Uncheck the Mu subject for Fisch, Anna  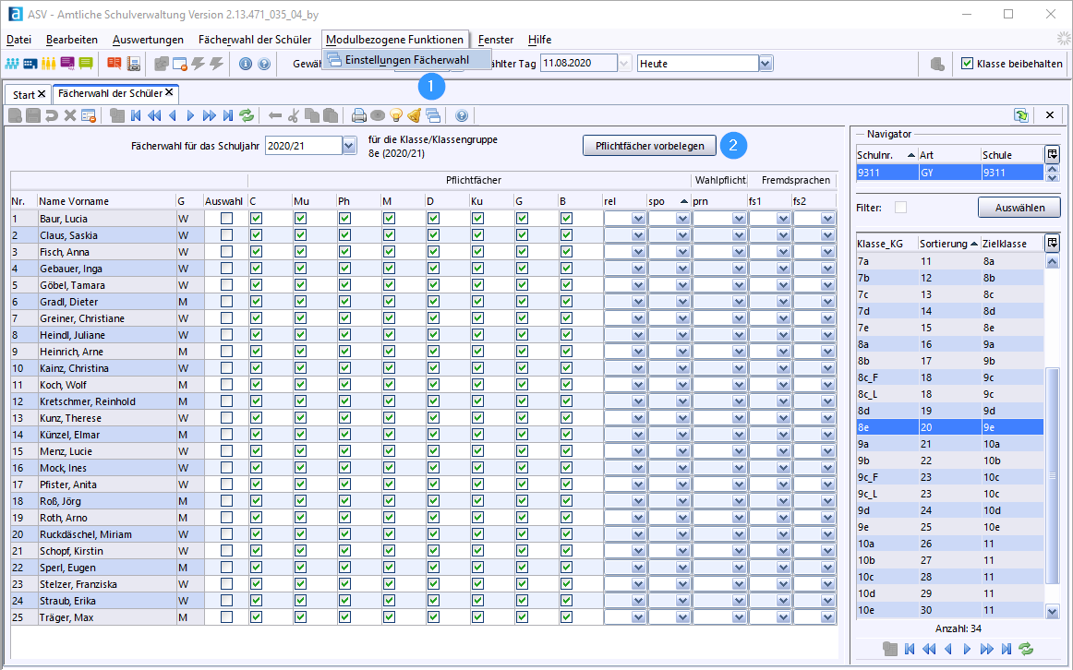tap(300, 252)
